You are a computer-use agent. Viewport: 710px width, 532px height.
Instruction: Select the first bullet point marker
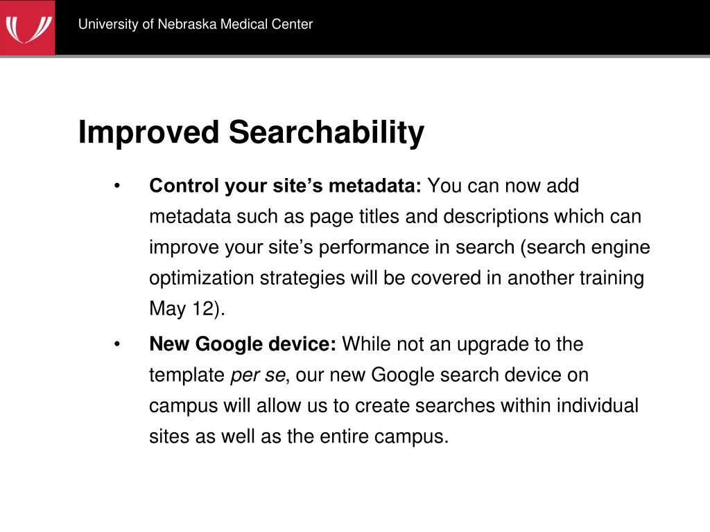coord(117,186)
